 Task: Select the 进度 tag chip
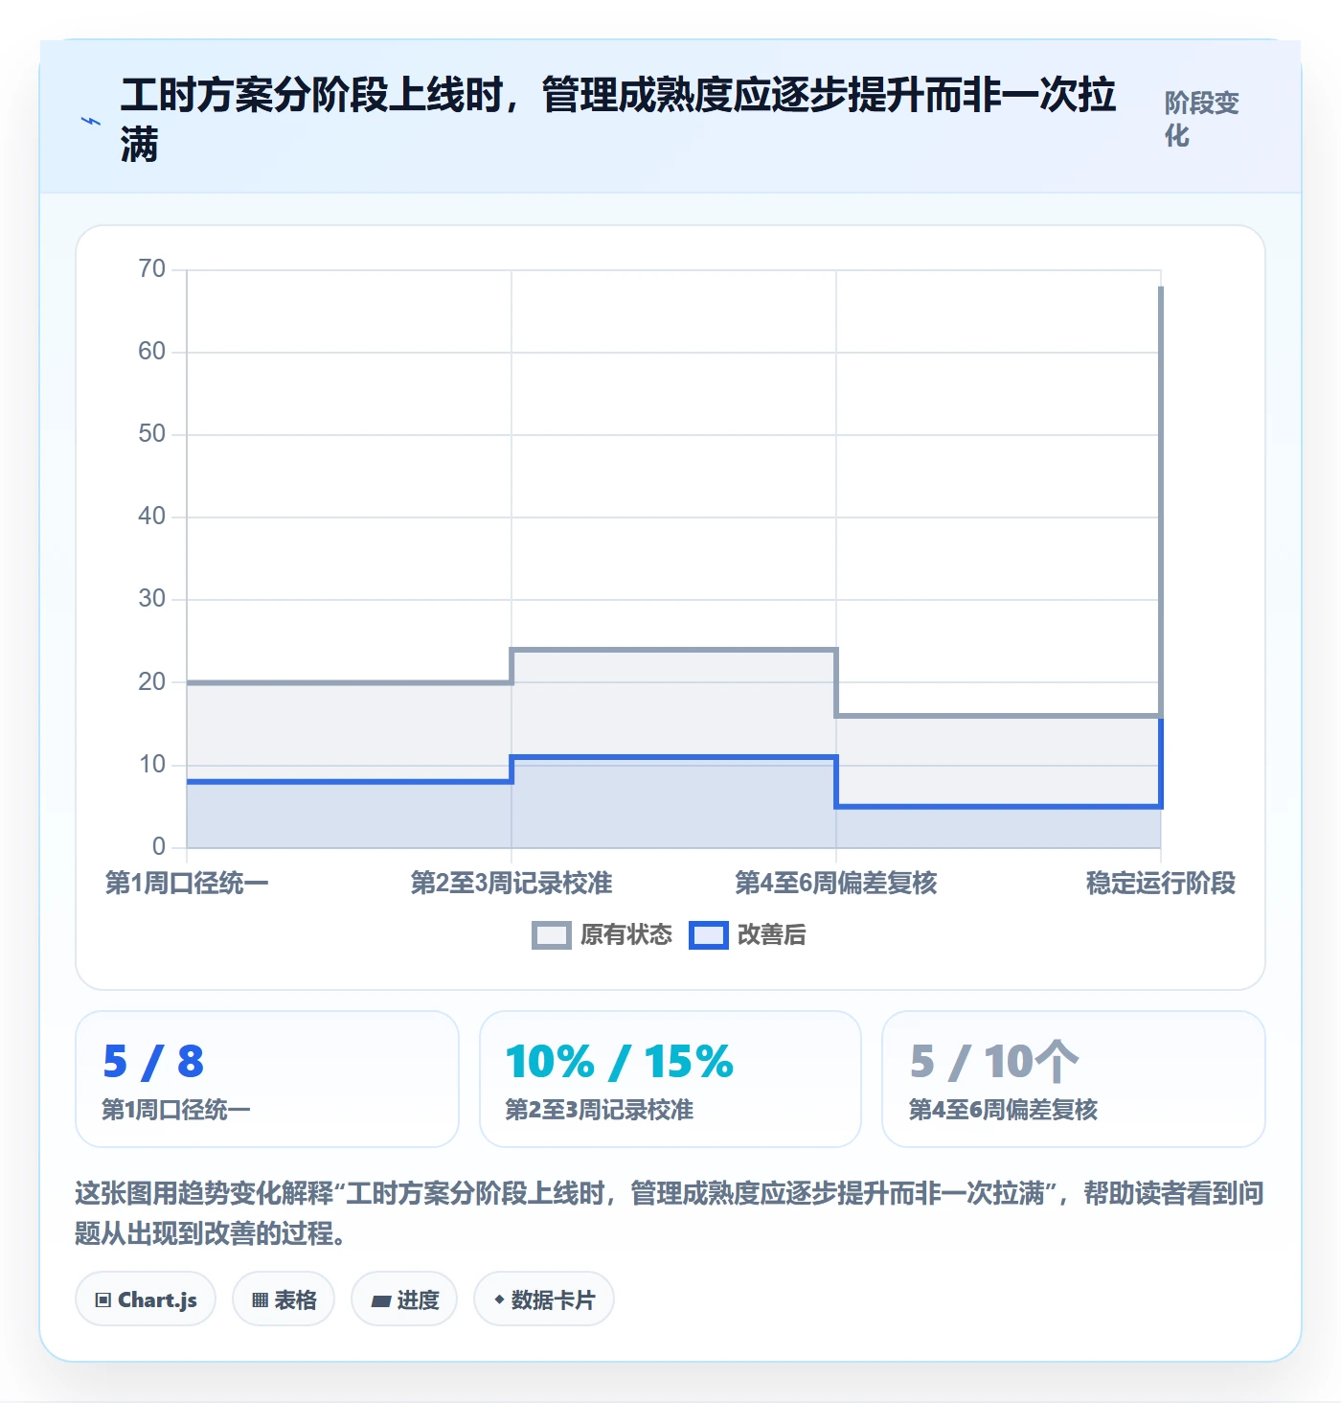404,1299
